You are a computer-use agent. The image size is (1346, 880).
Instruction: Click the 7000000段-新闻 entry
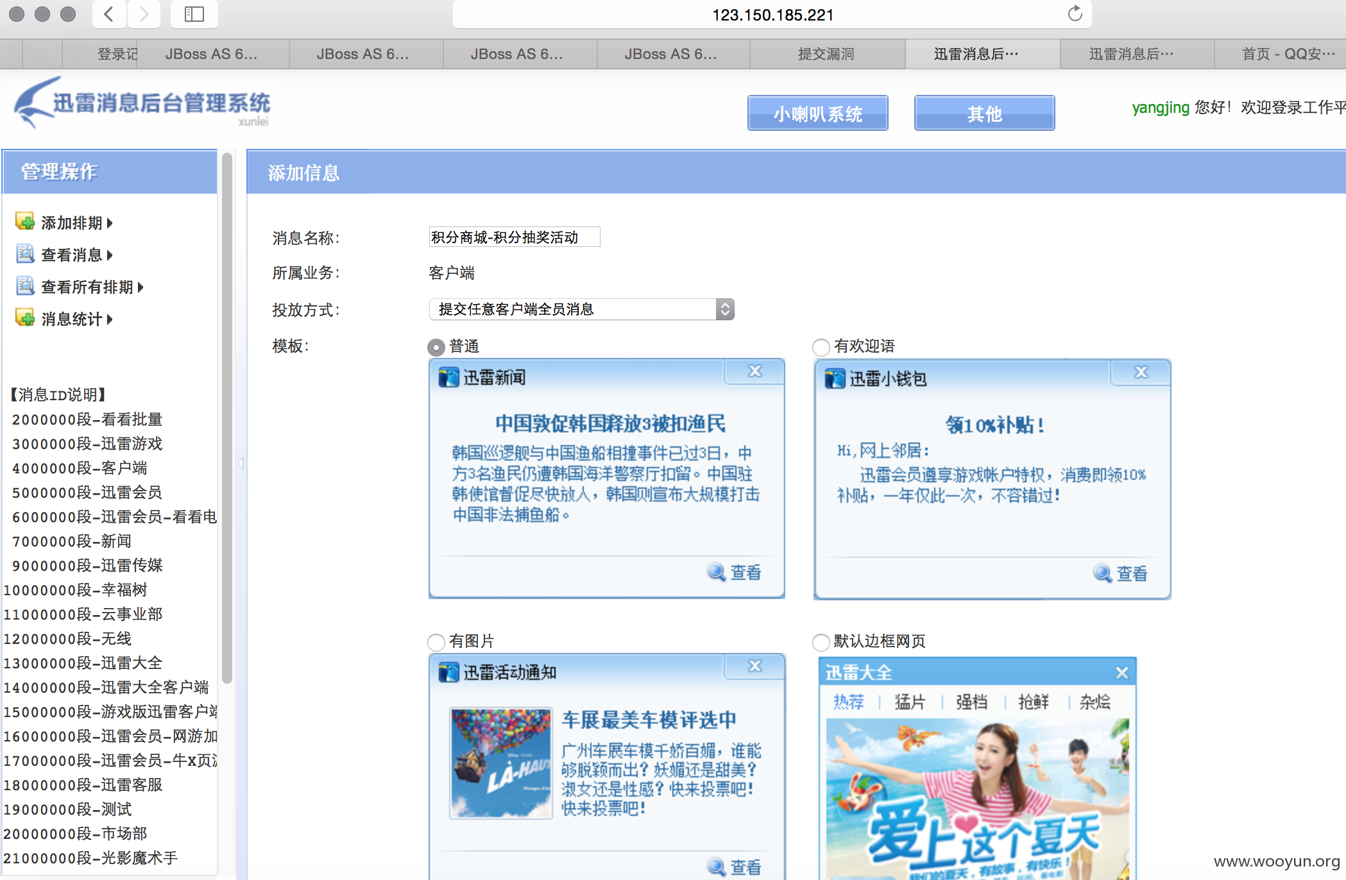coord(72,541)
